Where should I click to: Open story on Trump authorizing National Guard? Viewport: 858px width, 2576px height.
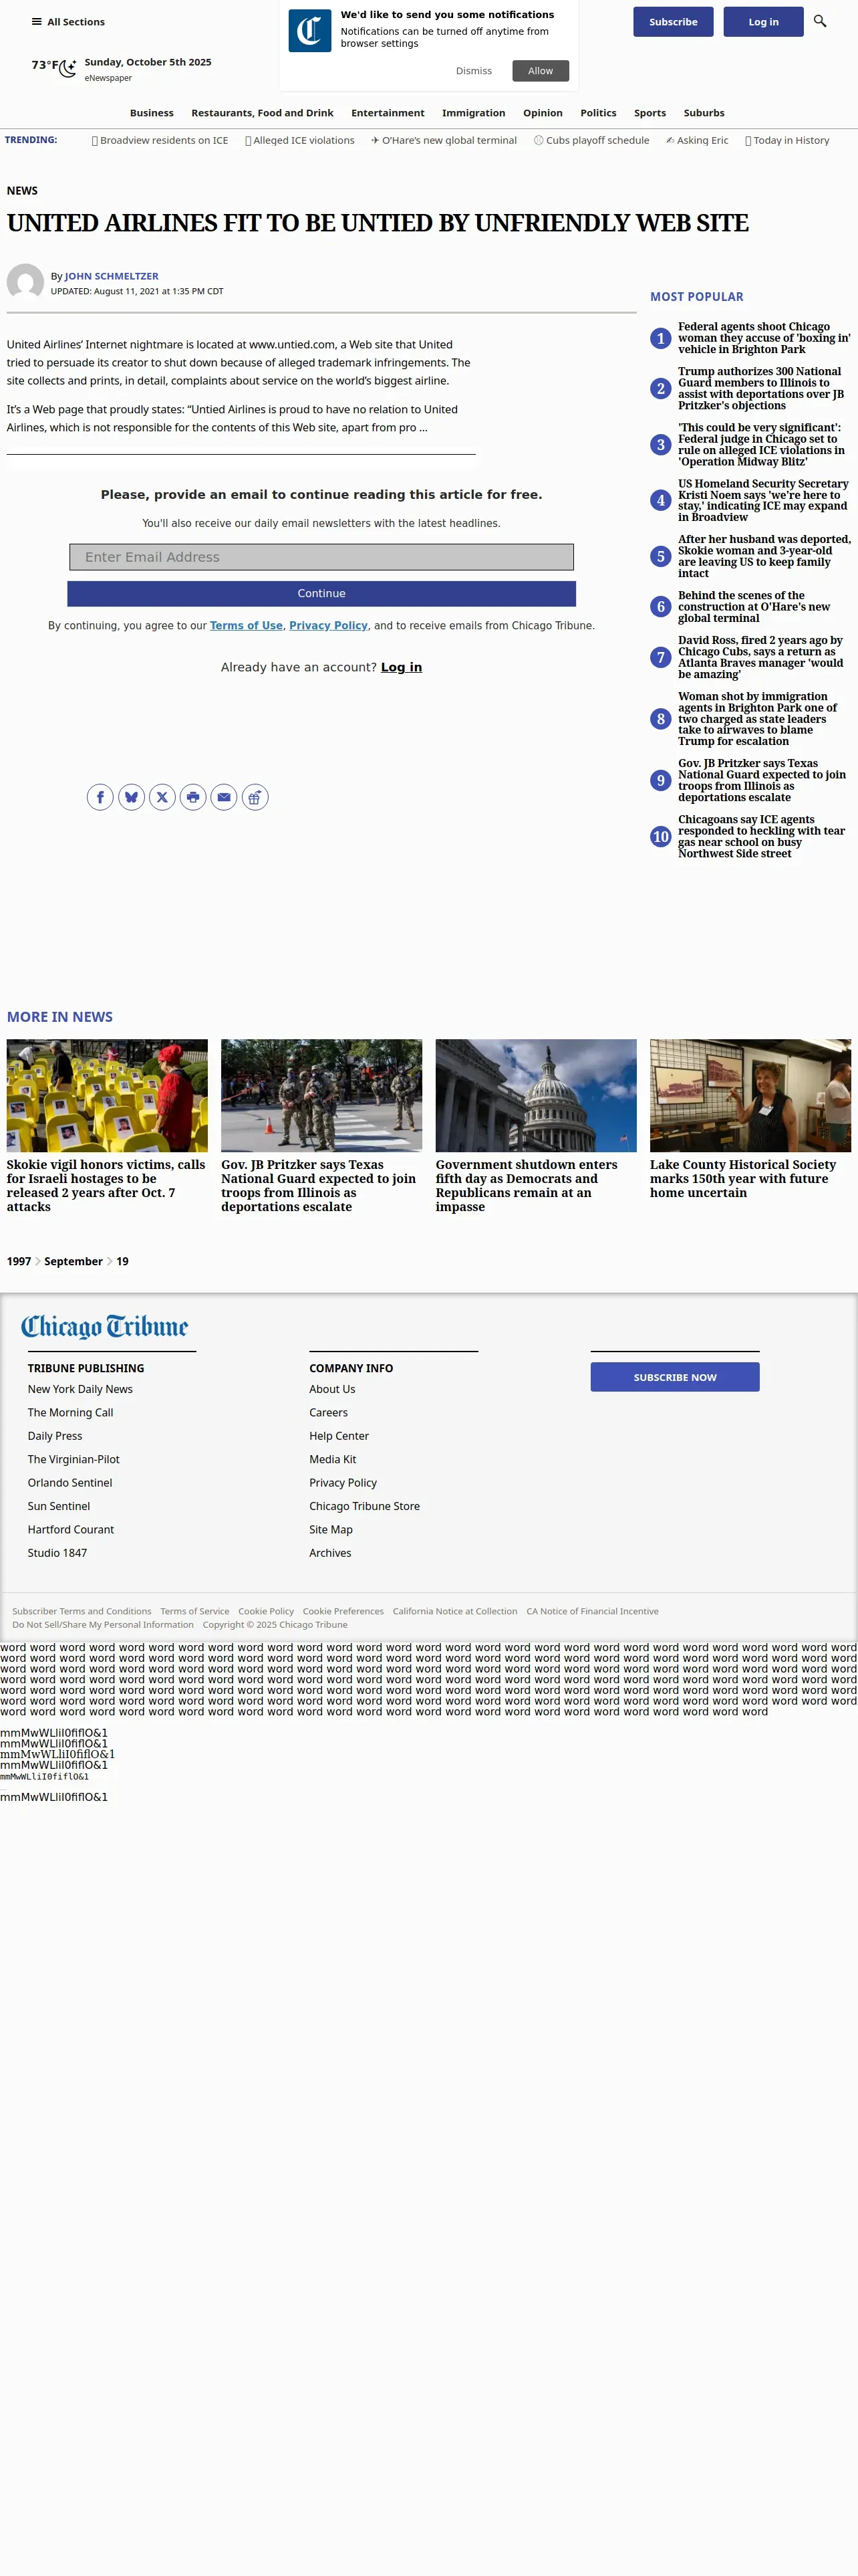point(761,388)
